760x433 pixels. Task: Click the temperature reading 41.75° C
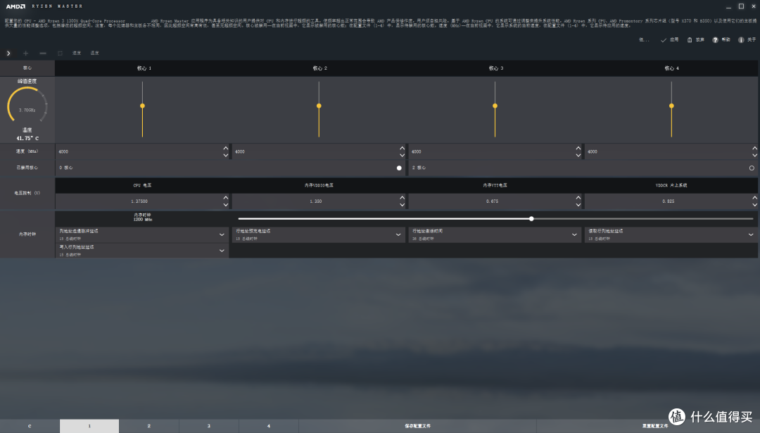(27, 139)
